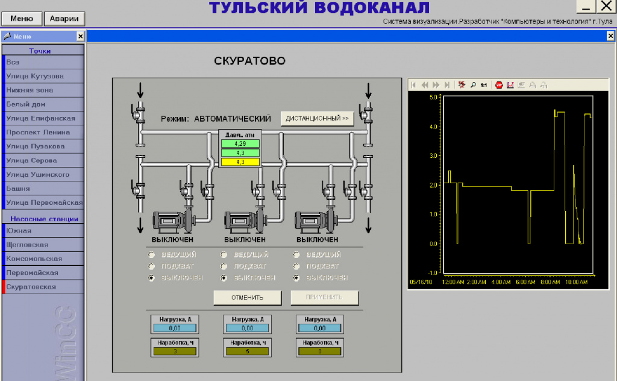Click the first greyed user icon in trend toolbar

pos(533,85)
